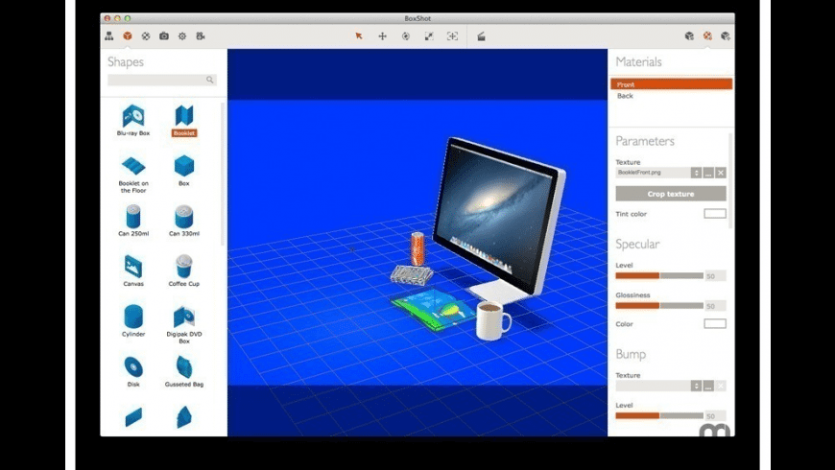
Task: Select the coffee mug in the scene
Action: [492, 319]
